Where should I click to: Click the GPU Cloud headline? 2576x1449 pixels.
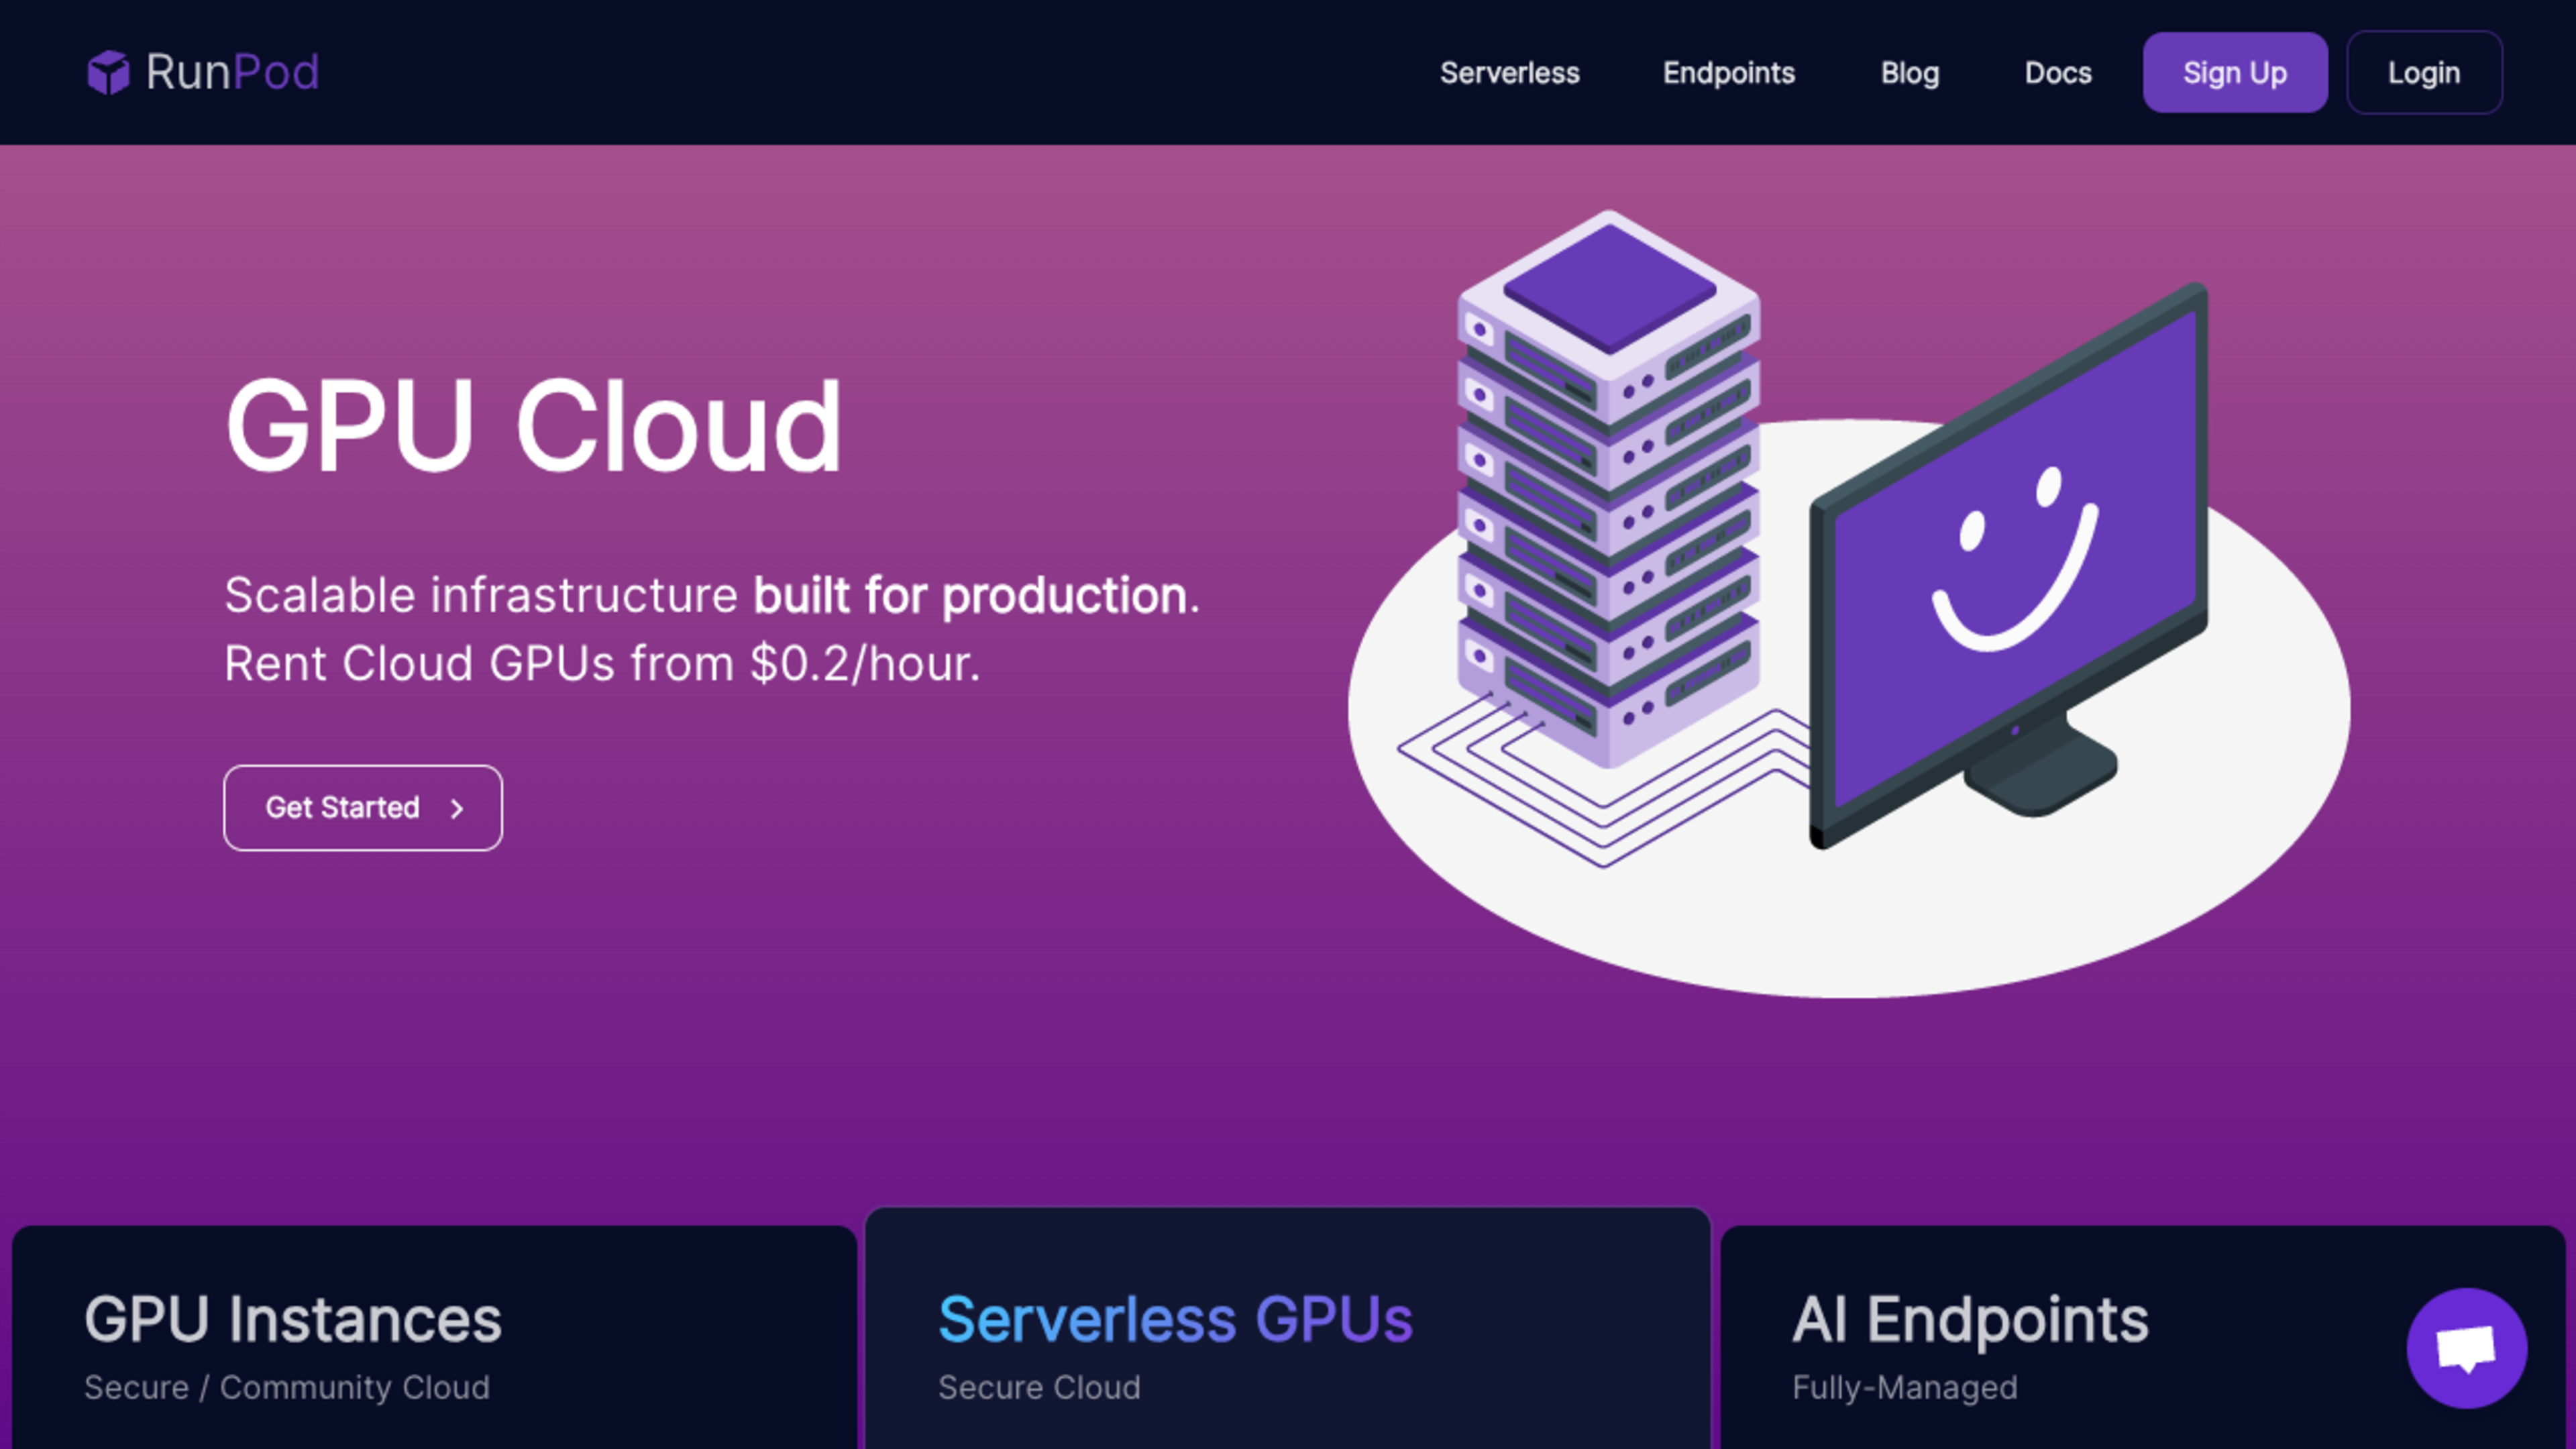coord(533,427)
